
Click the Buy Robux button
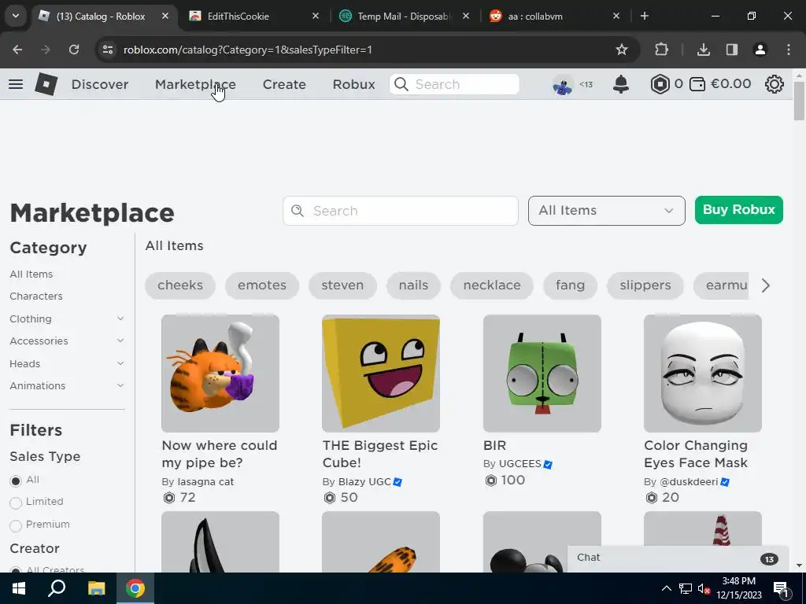tap(738, 210)
